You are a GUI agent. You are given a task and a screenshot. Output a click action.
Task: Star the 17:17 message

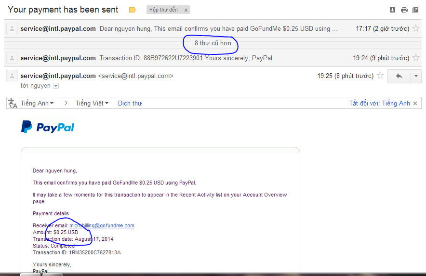(x=416, y=28)
